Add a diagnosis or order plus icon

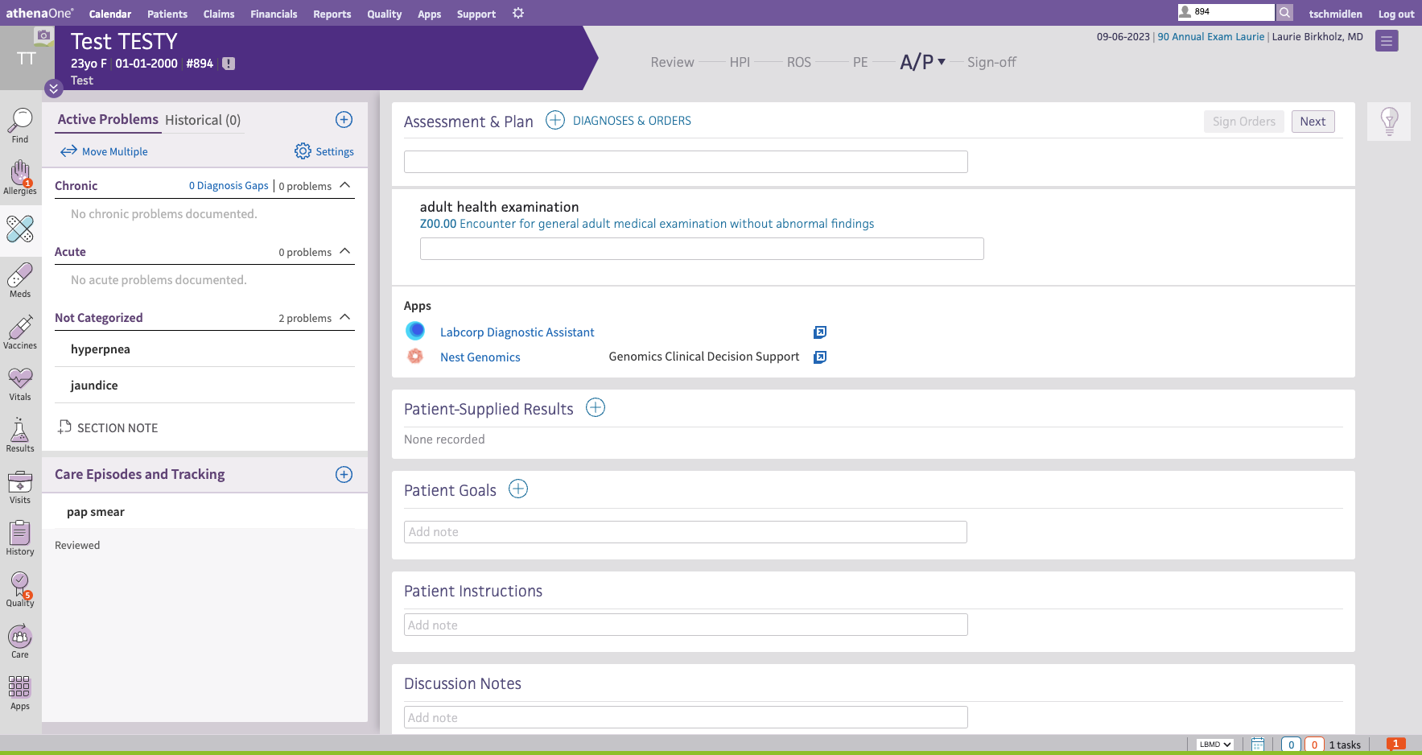coord(555,121)
